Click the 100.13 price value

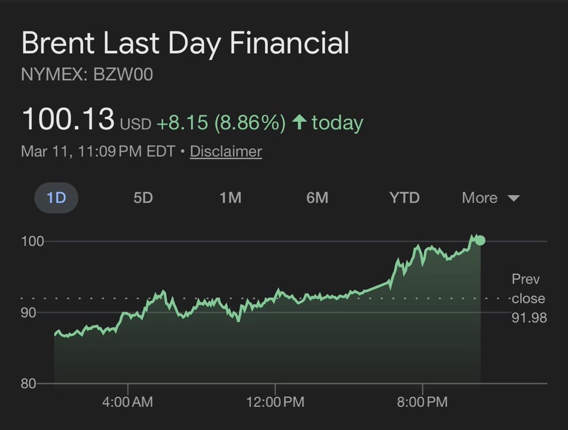(68, 119)
